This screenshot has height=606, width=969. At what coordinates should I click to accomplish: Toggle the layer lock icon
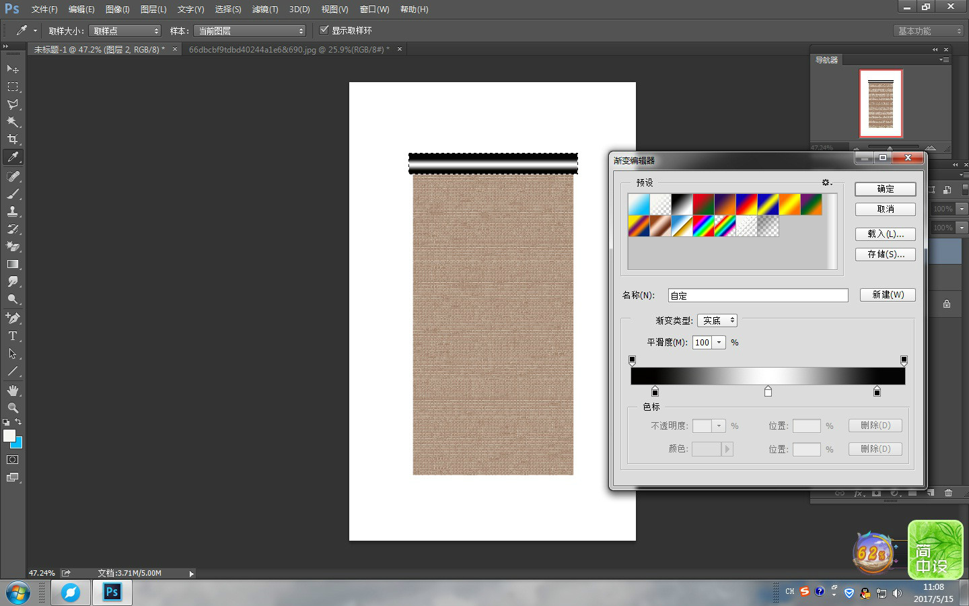(947, 304)
